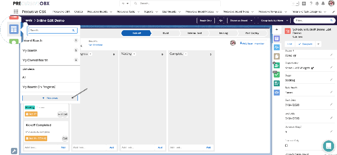Open the wrench settings icon
Screen dimensions: 337x155
(14, 151)
